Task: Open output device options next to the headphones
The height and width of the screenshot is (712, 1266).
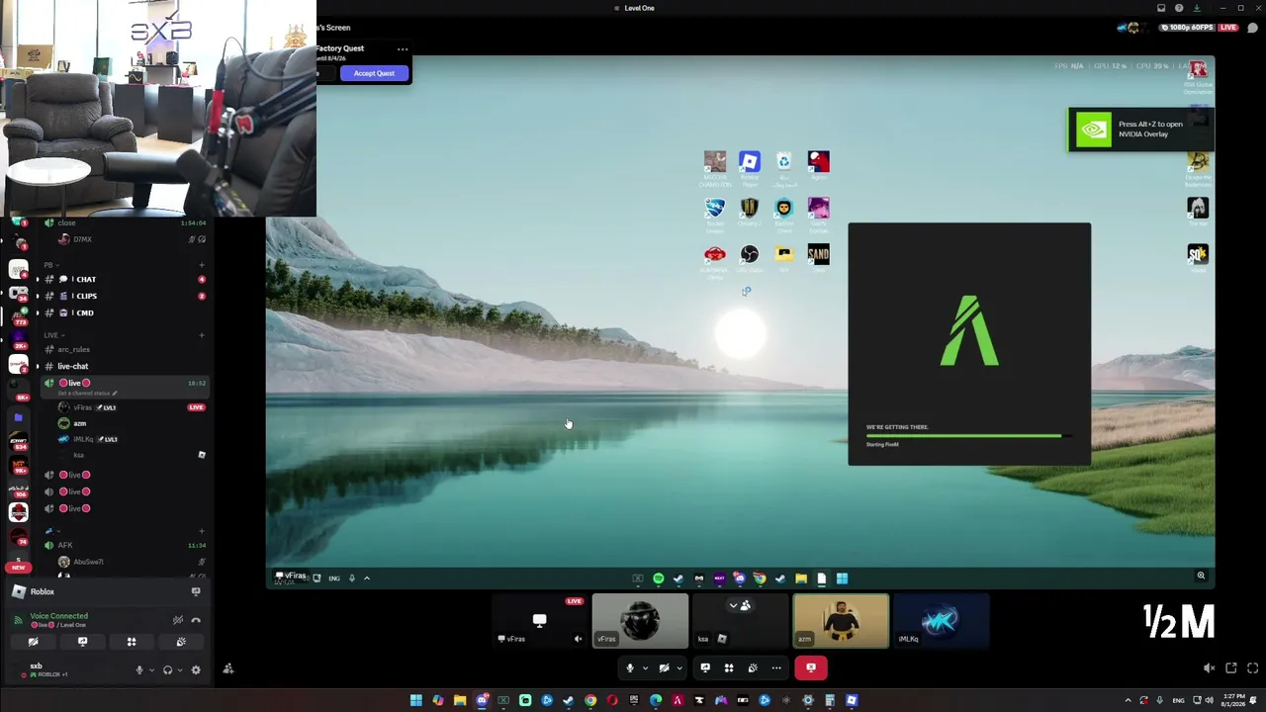Action: (x=179, y=669)
